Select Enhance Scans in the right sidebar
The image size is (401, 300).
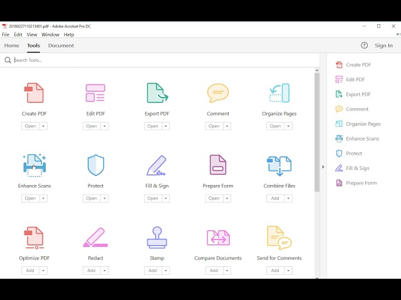pos(362,139)
